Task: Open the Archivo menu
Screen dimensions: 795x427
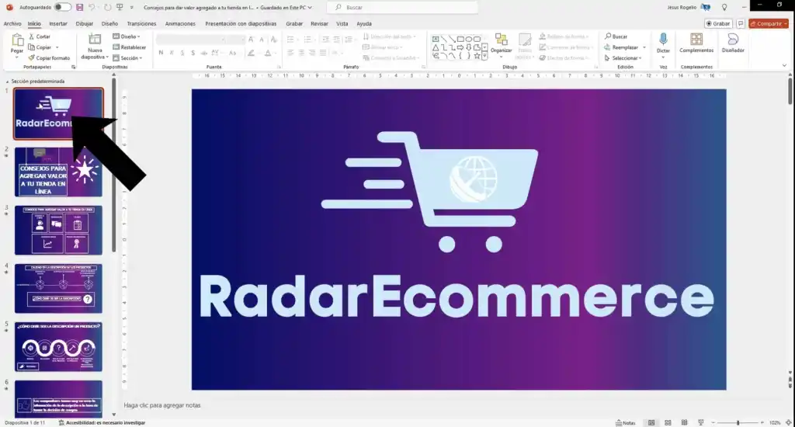Action: click(12, 24)
